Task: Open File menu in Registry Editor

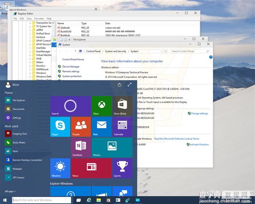Action: click(15, 19)
